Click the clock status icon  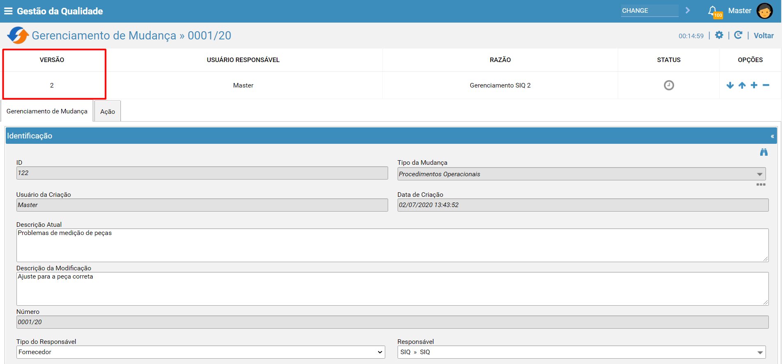point(669,85)
